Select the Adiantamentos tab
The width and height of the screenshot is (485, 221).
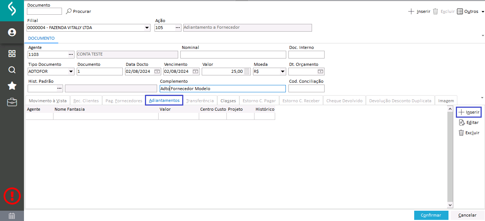click(x=164, y=100)
